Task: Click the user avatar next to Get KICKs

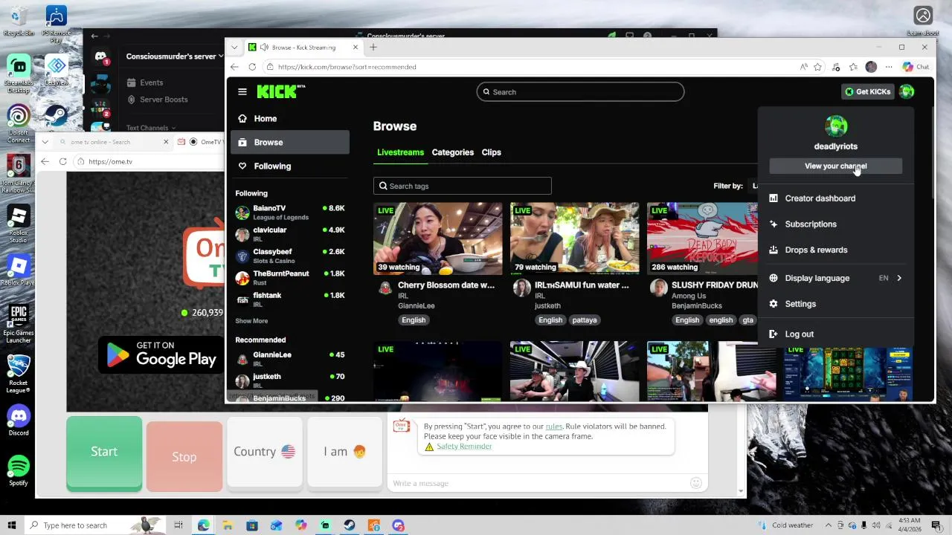Action: pyautogui.click(x=906, y=91)
